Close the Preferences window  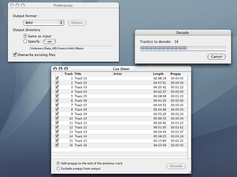[12, 5]
